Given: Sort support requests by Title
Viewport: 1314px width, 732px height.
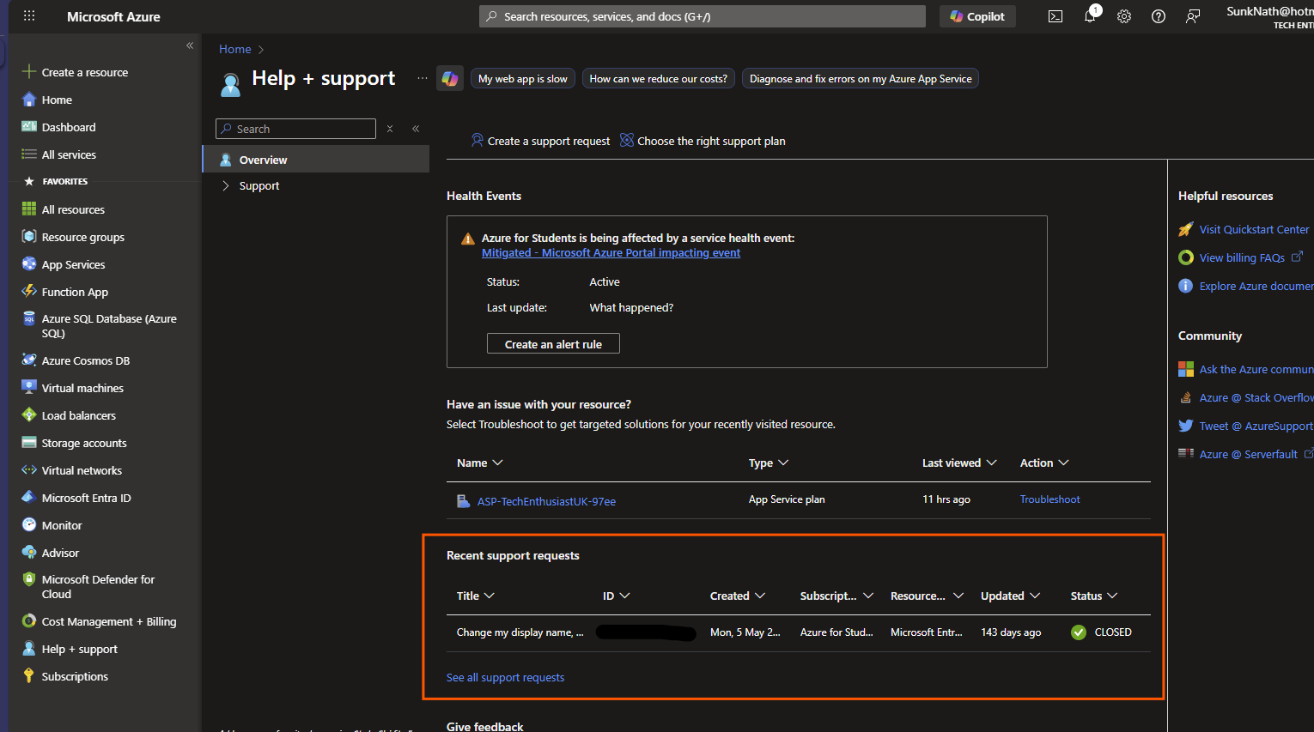Looking at the screenshot, I should point(476,596).
